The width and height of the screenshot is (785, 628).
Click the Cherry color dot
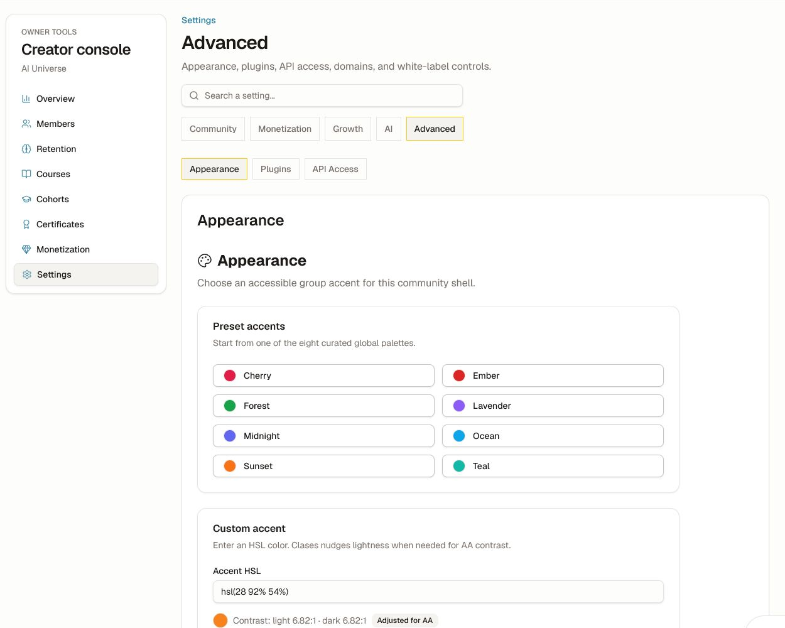[x=230, y=376]
